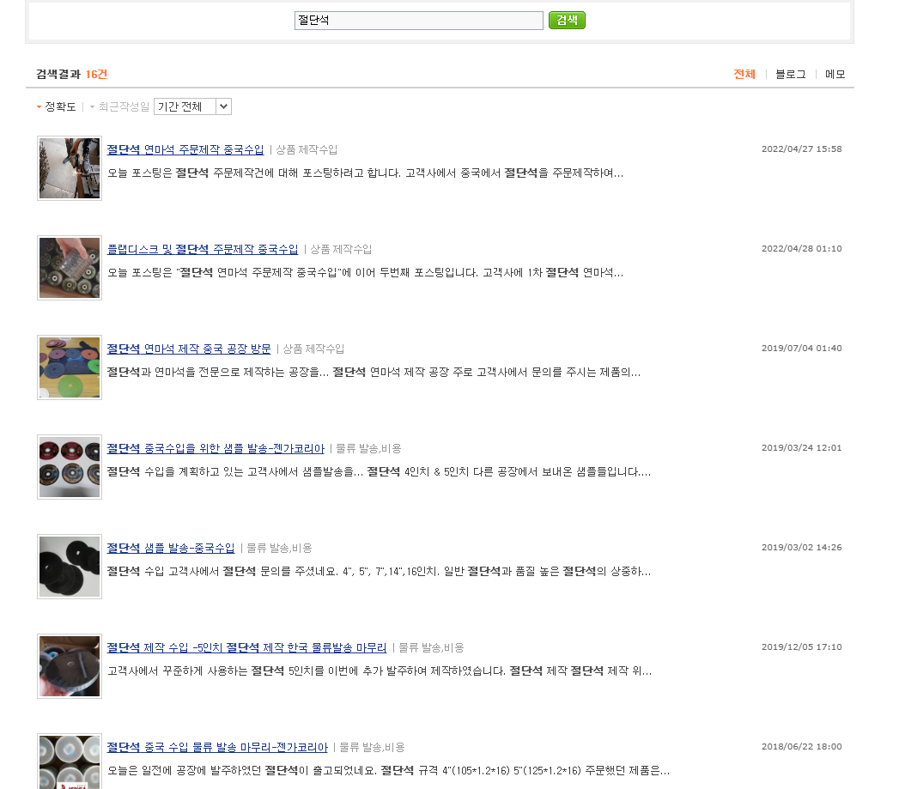Image resolution: width=899 pixels, height=789 pixels.
Task: Click the search field containing 절단석
Action: [418, 21]
